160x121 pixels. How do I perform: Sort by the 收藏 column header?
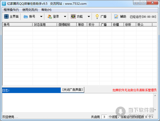[x=118, y=25]
